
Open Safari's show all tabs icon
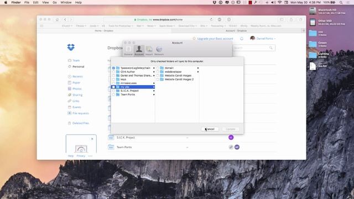click(x=300, y=20)
